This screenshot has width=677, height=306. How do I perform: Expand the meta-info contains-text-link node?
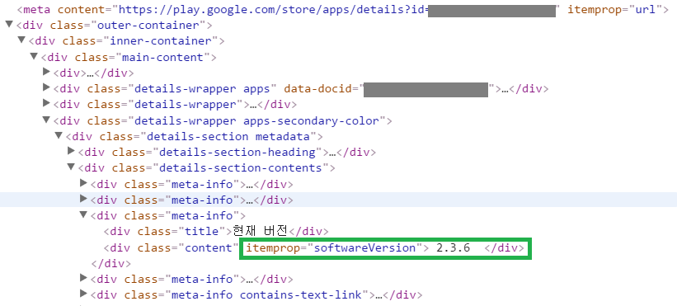(x=84, y=294)
